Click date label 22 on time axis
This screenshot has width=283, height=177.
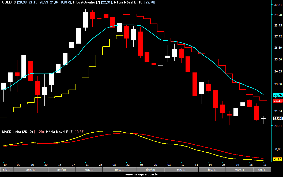point(128,164)
